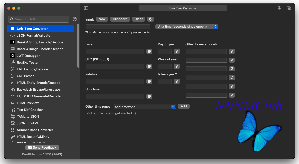This screenshot has width=299, height=164.
Task: Copy the Unix time output value
Action: [x=149, y=96]
